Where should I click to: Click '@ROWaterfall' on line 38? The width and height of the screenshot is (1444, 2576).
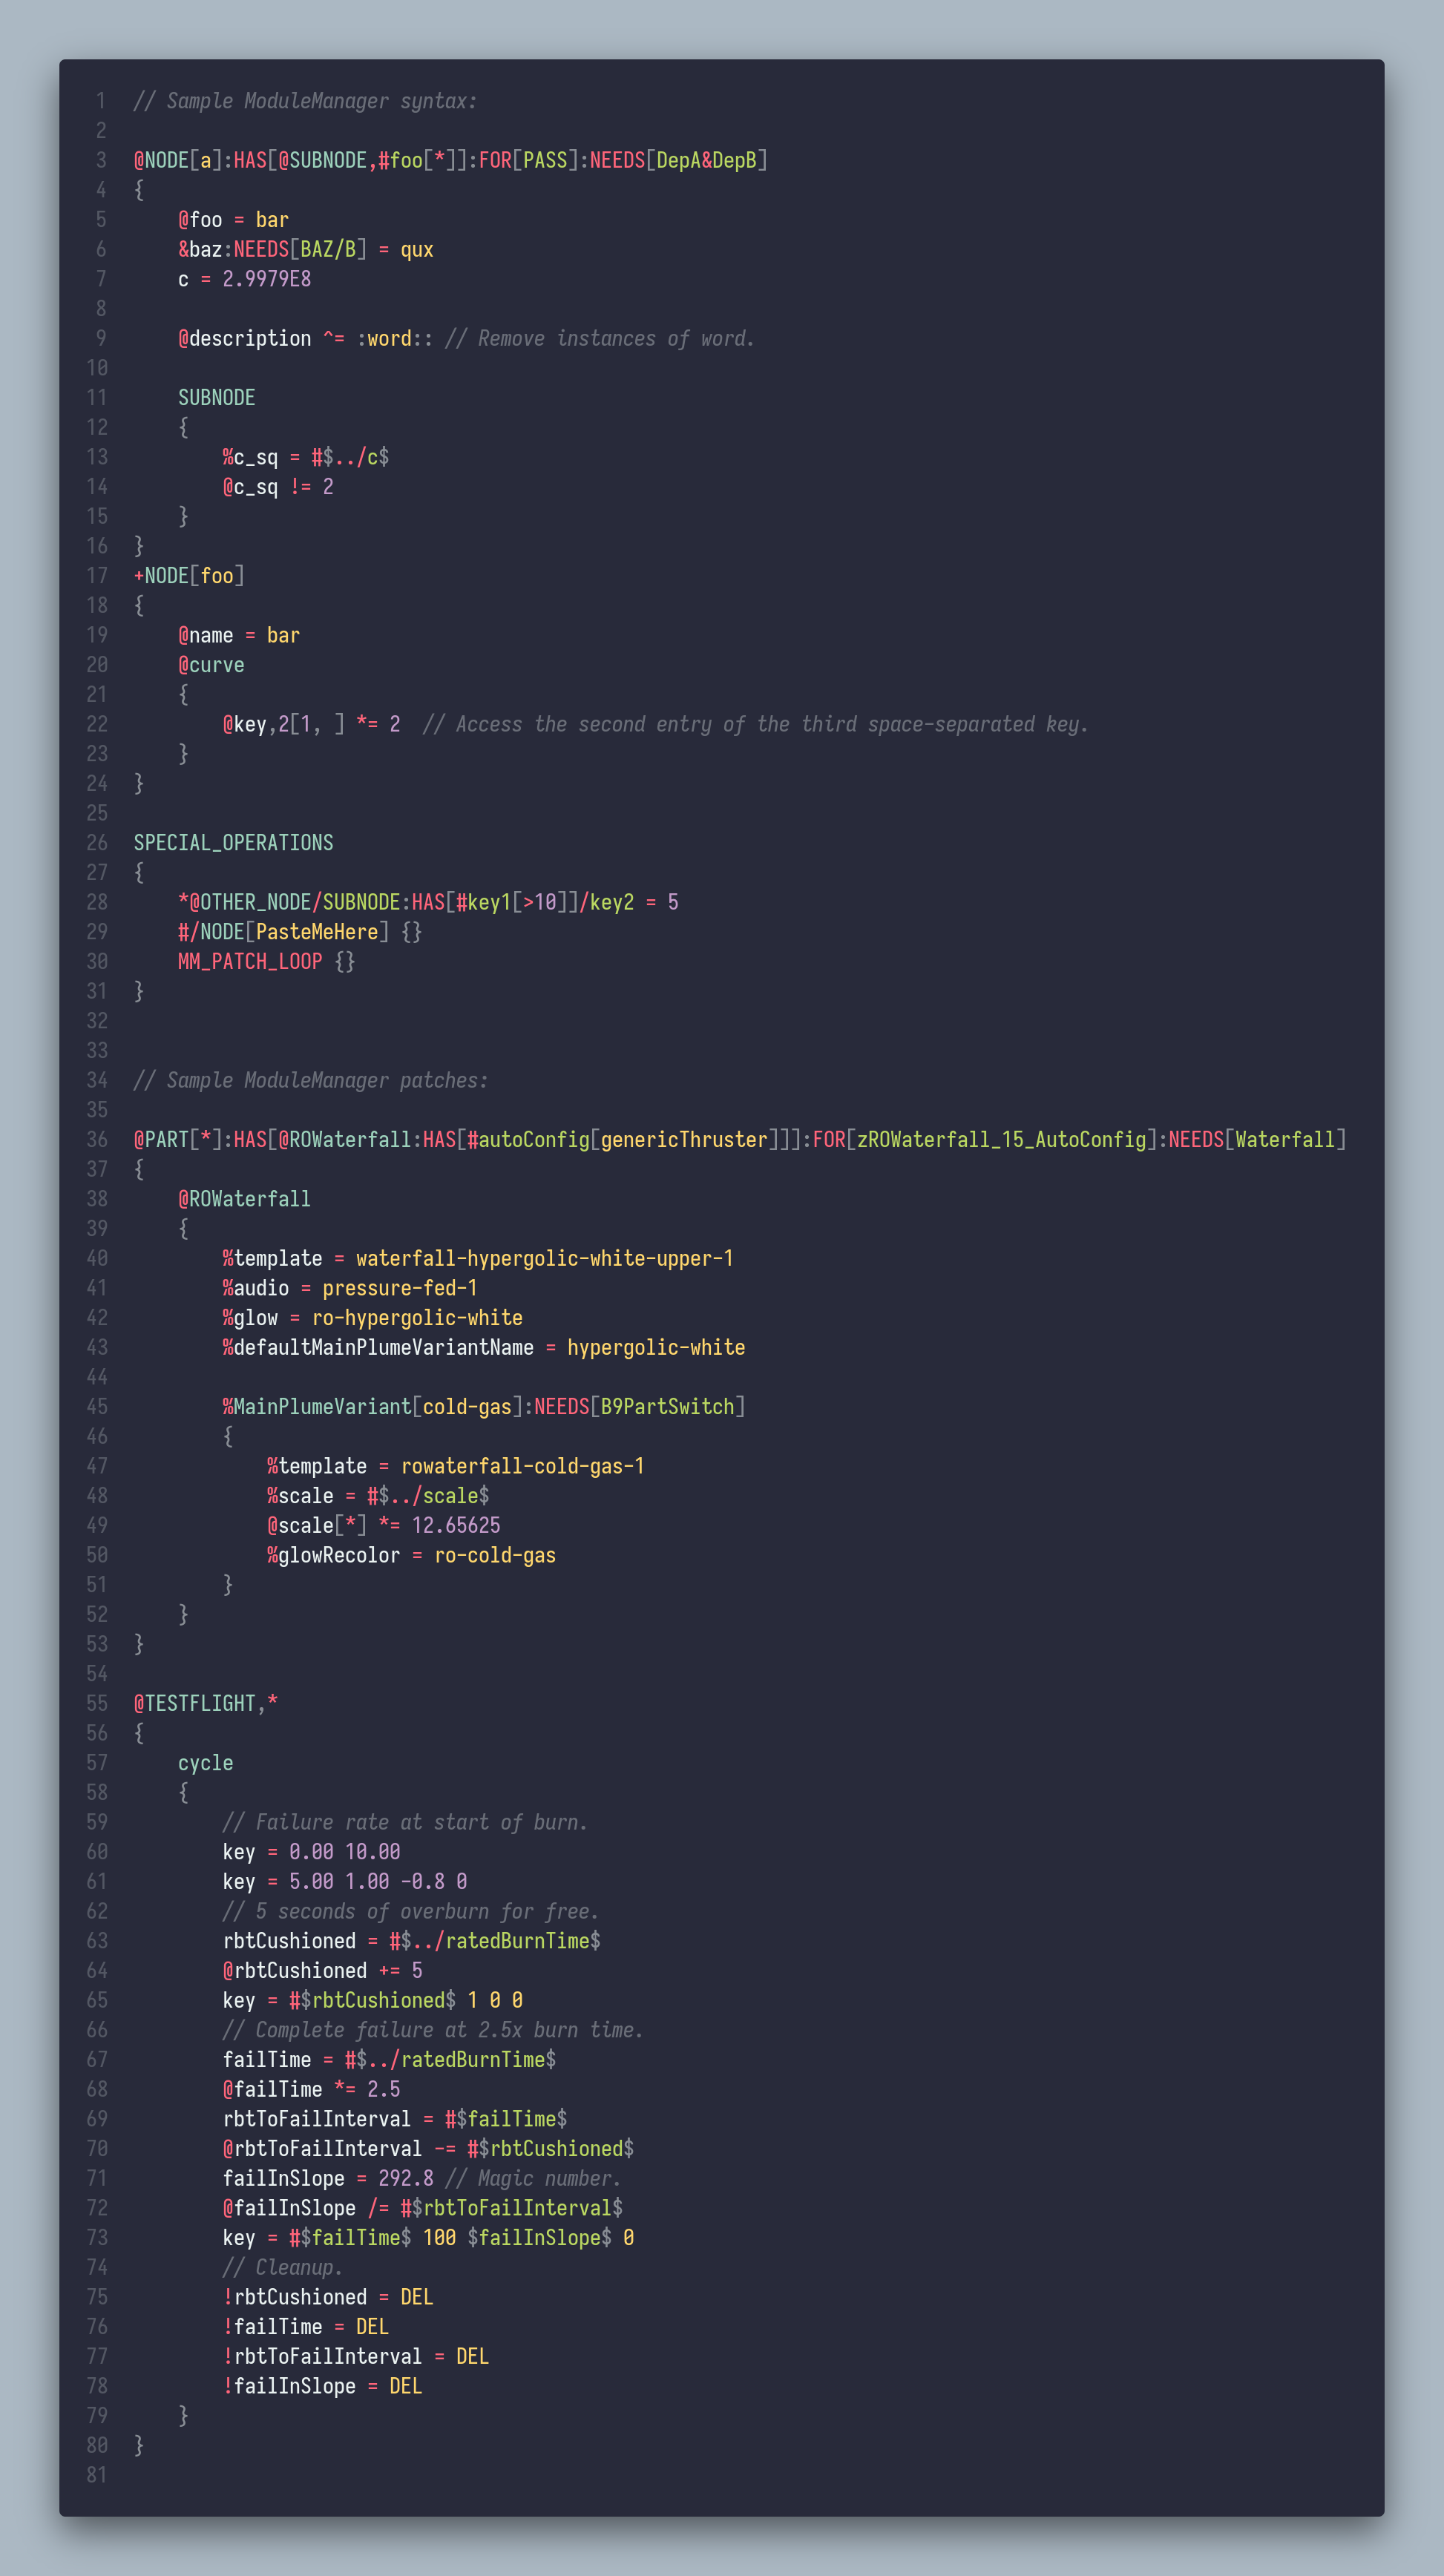click(244, 1198)
